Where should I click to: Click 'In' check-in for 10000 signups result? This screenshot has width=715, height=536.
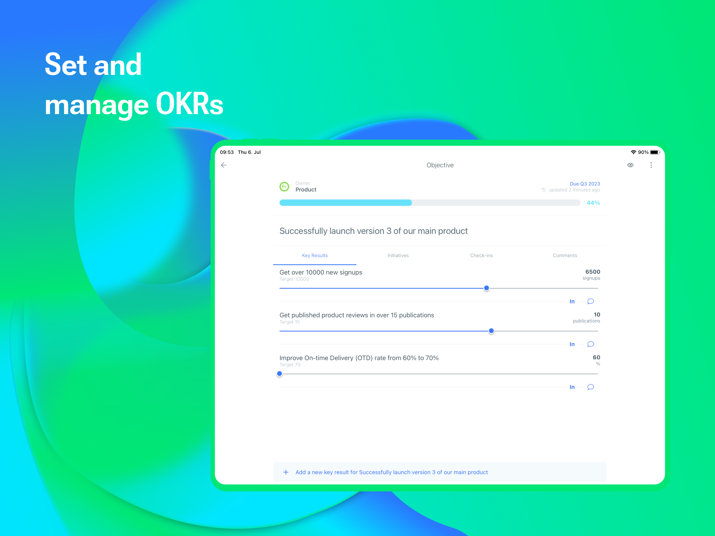(x=572, y=301)
